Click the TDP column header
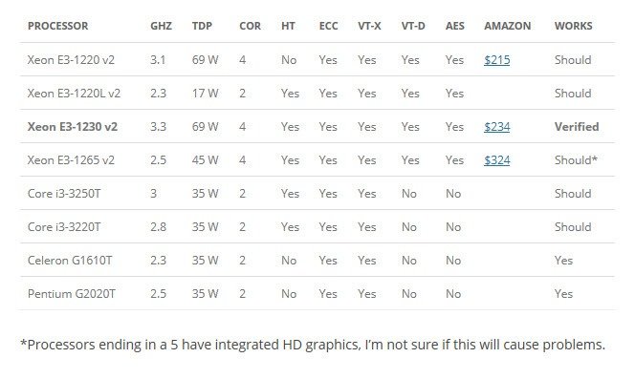Image resolution: width=635 pixels, height=379 pixels. pos(202,26)
